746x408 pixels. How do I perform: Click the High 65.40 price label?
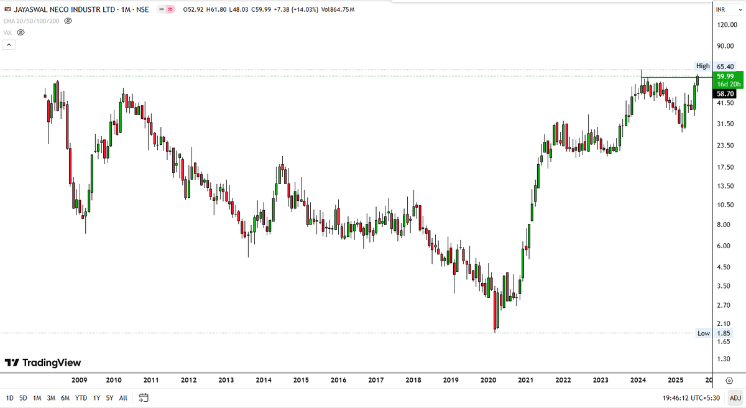click(716, 66)
